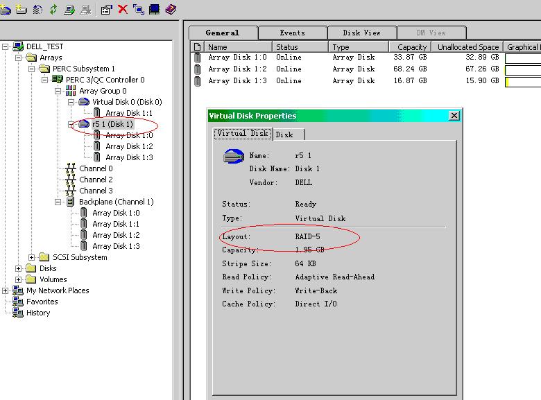Screen dimensions: 541x400
Task: Sort list by Status column header
Action: point(300,47)
